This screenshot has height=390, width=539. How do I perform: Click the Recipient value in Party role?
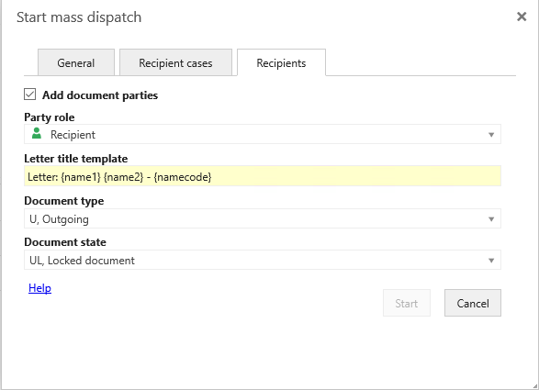point(73,135)
